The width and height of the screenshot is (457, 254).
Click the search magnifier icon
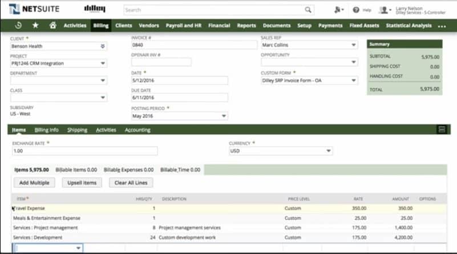point(308,10)
